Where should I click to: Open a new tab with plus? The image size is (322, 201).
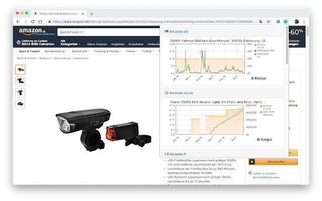point(92,14)
